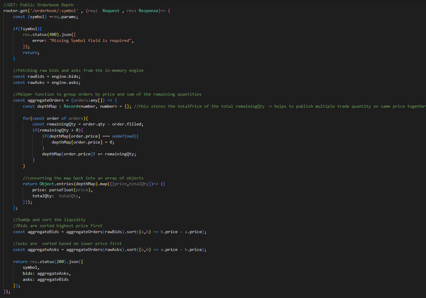Screen dimensions: 426x298
Task: Click the "bids: aggregateAsks," line
Action: point(47,274)
